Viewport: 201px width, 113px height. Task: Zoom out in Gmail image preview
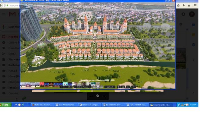91,96
